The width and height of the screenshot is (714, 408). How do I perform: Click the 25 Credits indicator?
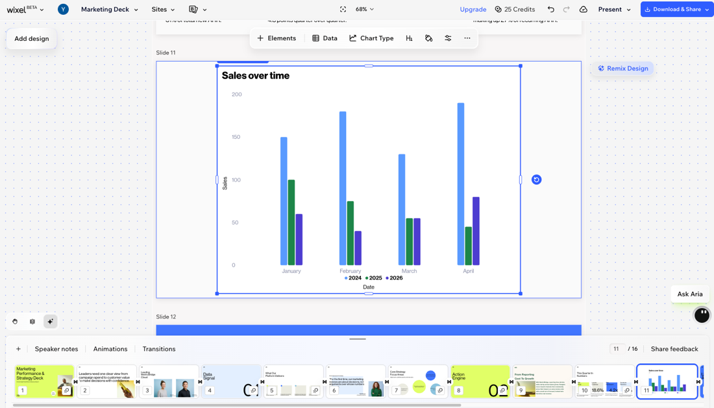point(515,9)
